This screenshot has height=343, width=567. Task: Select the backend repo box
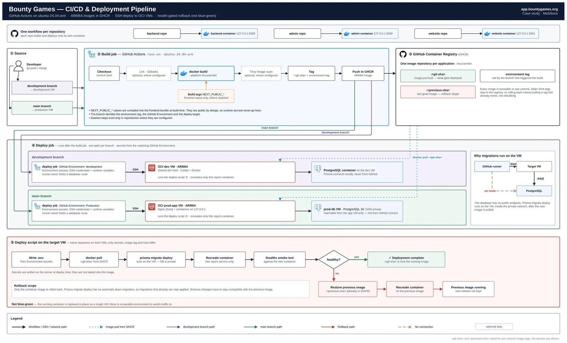[157, 34]
